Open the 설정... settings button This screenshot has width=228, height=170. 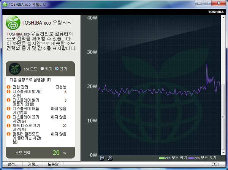(13, 164)
